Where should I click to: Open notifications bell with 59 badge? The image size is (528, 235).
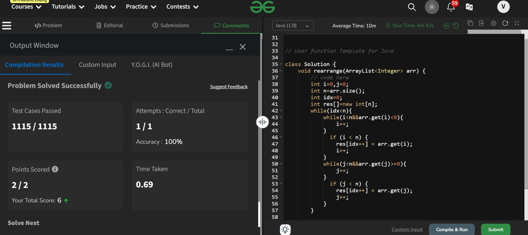pyautogui.click(x=451, y=7)
